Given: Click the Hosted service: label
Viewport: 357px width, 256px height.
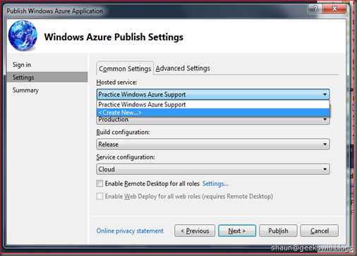Looking at the screenshot, I should [116, 83].
